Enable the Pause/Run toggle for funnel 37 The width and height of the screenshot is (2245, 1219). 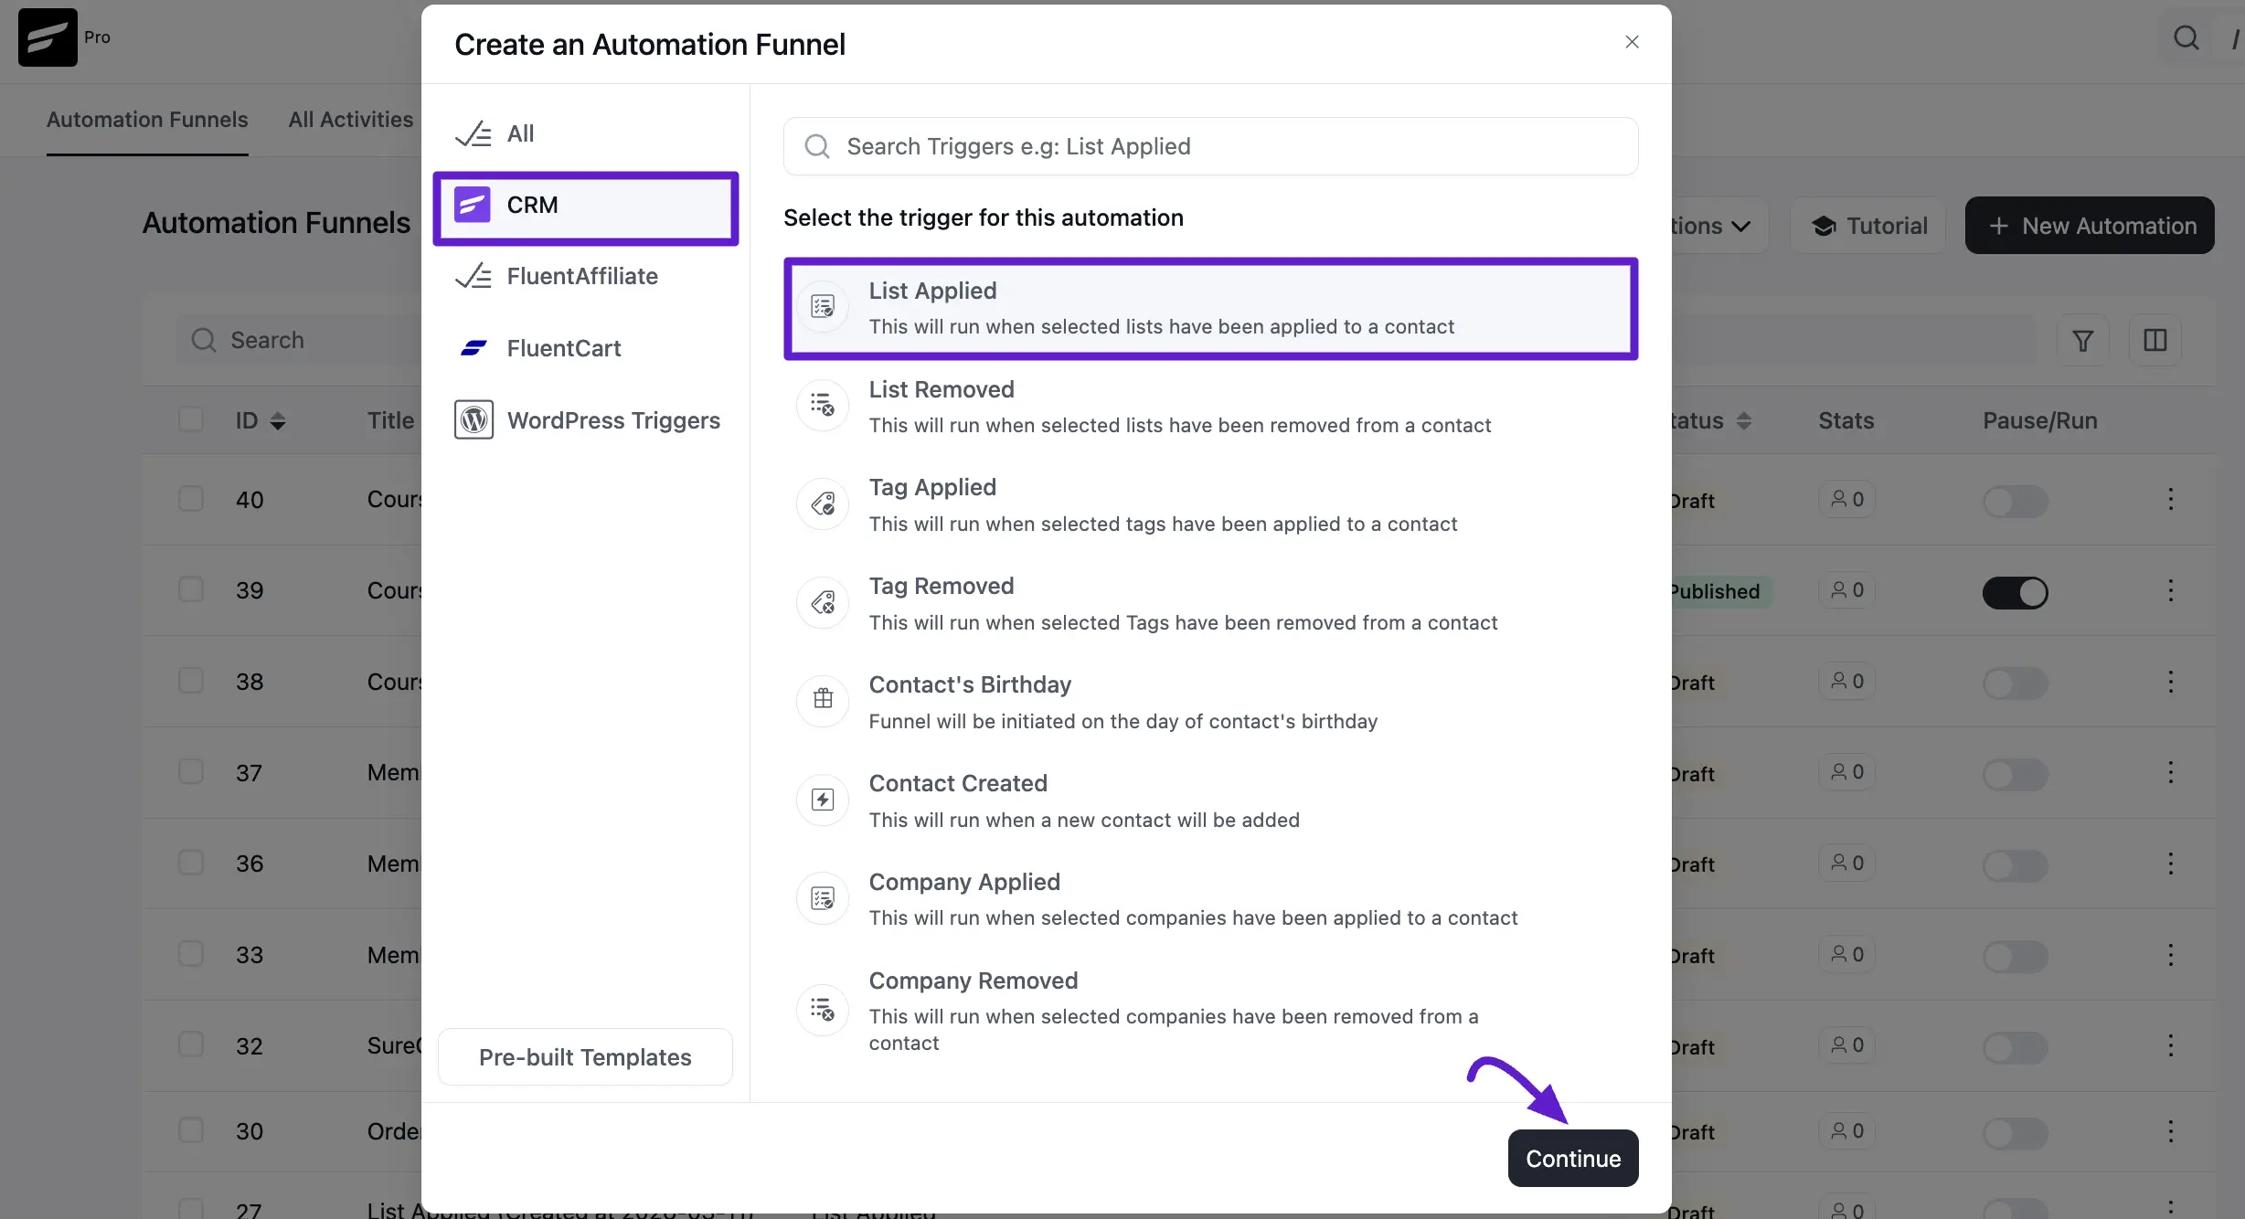pos(2015,775)
